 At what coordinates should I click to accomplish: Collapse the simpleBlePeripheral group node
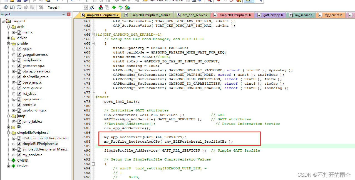9,133
